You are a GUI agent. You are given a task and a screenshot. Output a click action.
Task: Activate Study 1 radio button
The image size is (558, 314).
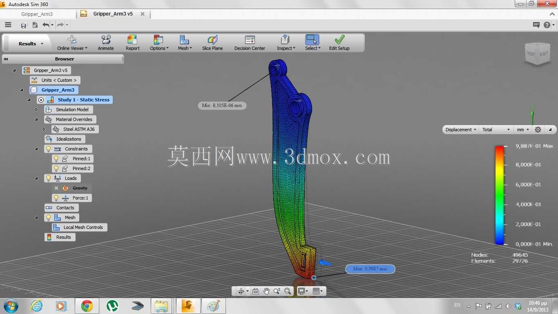coord(41,100)
